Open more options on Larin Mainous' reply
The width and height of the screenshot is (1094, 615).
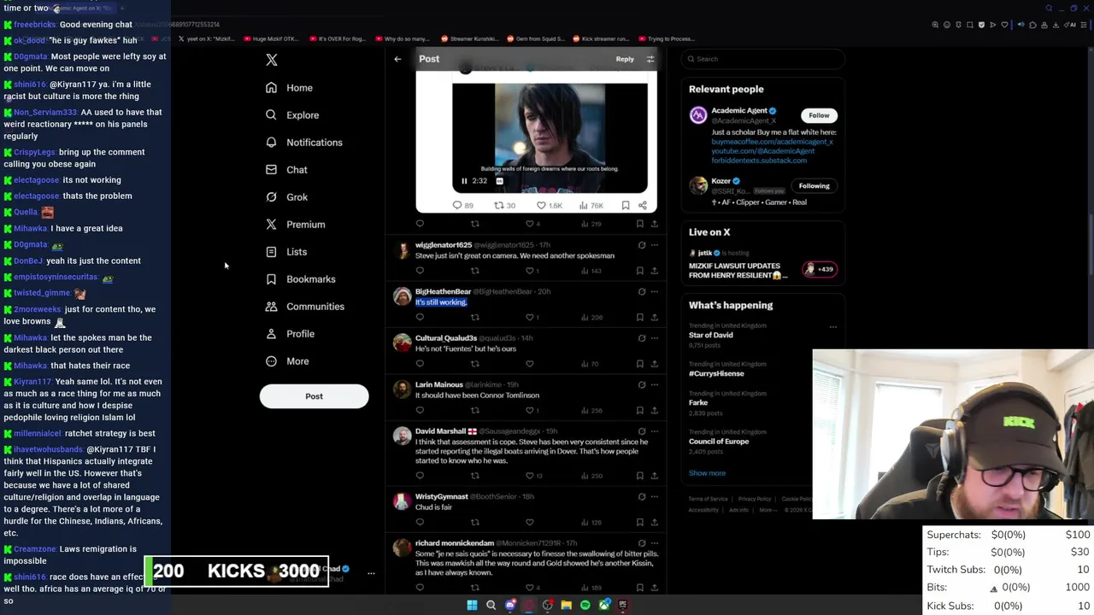click(x=655, y=384)
